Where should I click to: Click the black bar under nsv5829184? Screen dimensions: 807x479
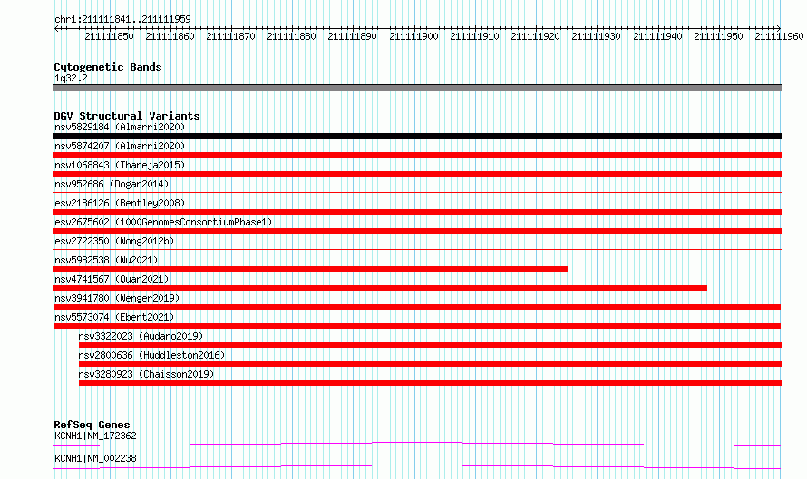point(417,136)
